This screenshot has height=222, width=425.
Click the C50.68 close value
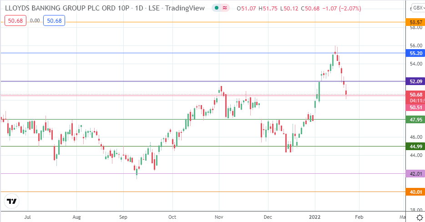pos(310,8)
